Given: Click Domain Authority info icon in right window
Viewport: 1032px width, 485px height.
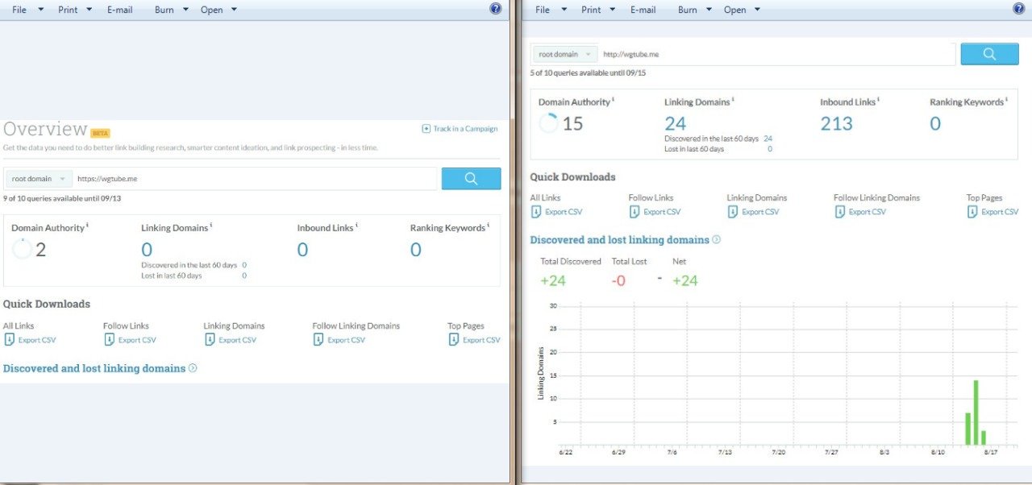Looking at the screenshot, I should (613, 100).
